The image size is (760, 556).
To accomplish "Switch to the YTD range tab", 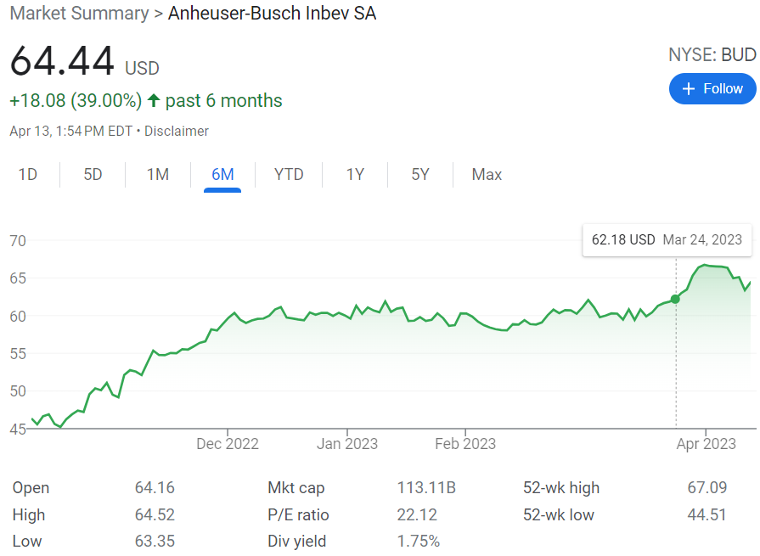I will point(289,174).
